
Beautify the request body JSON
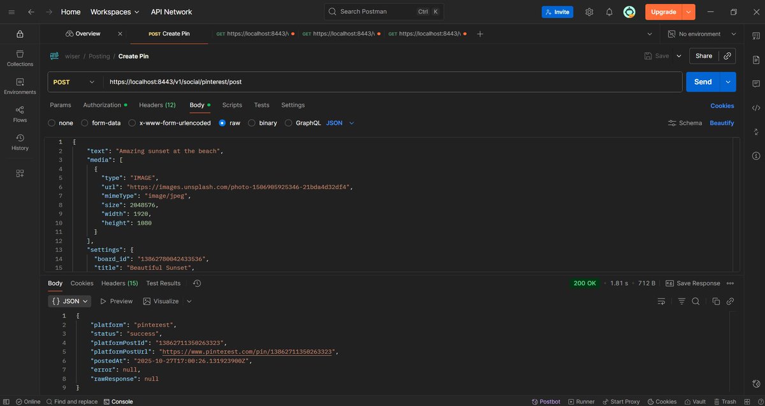point(722,123)
